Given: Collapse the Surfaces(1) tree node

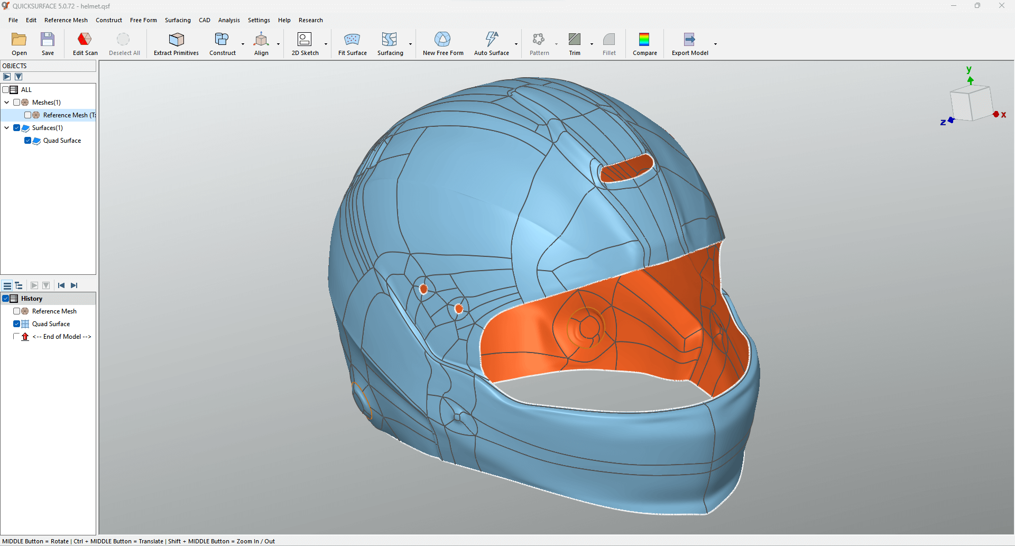Looking at the screenshot, I should point(7,128).
